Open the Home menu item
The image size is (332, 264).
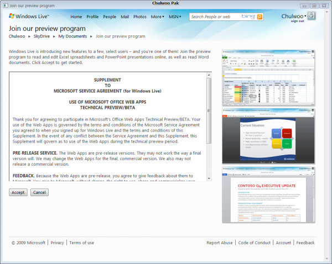pos(76,17)
